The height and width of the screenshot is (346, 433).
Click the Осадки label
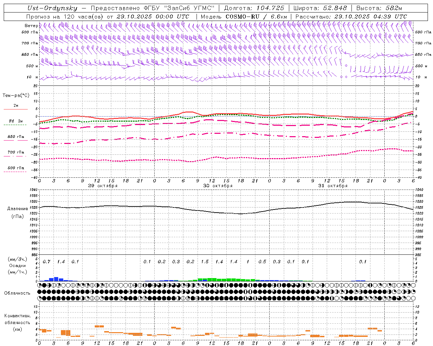(17, 266)
